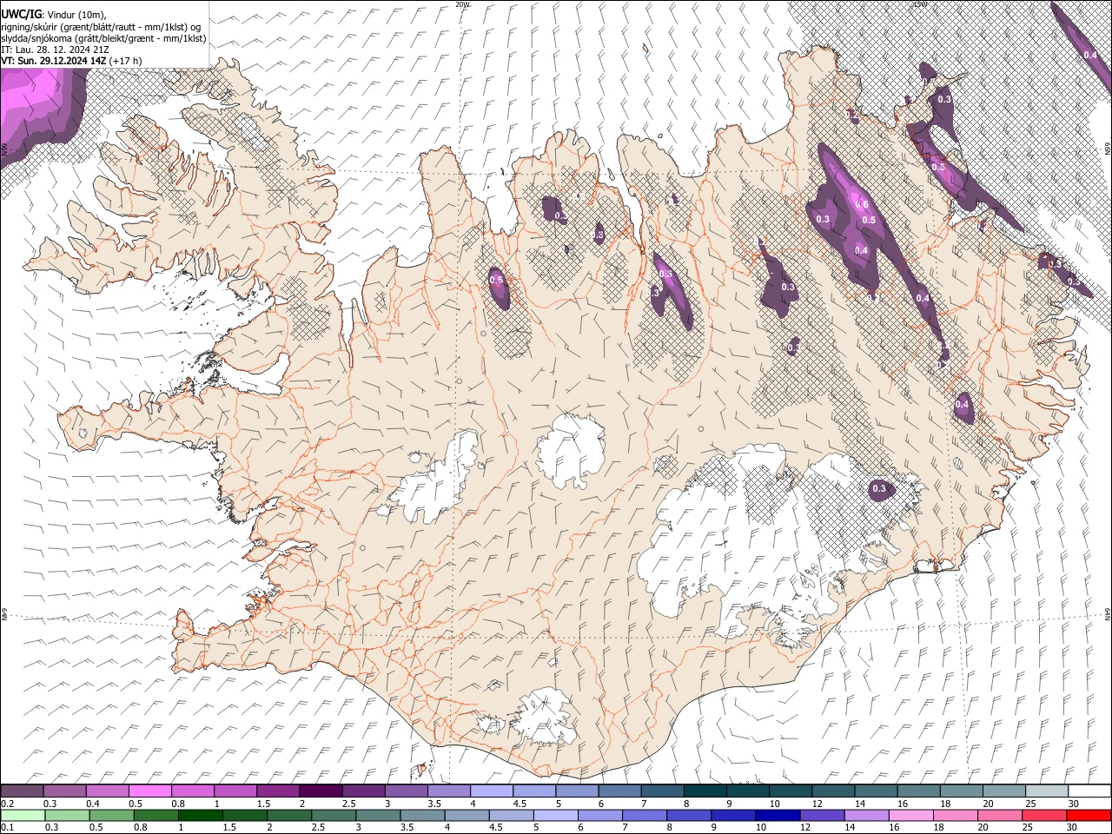Select the 0.4 swatch on the upper purple scale
1112x834 pixels.
[108, 791]
